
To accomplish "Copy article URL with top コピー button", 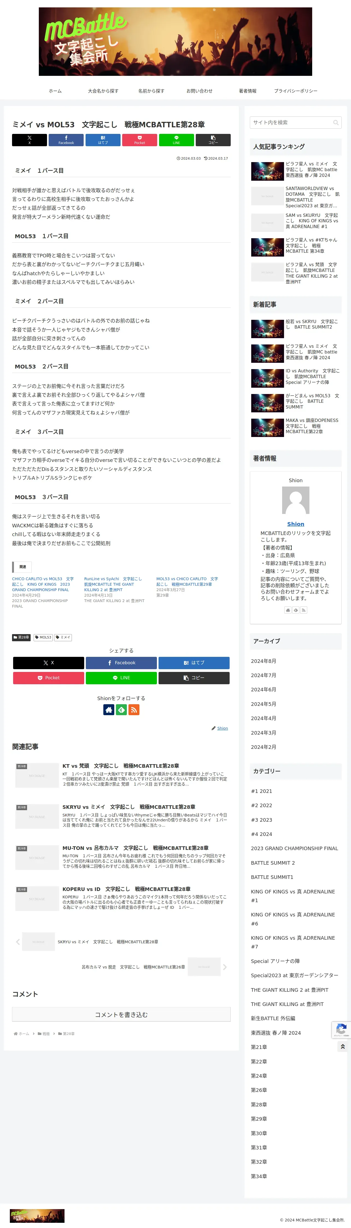I will pyautogui.click(x=213, y=140).
